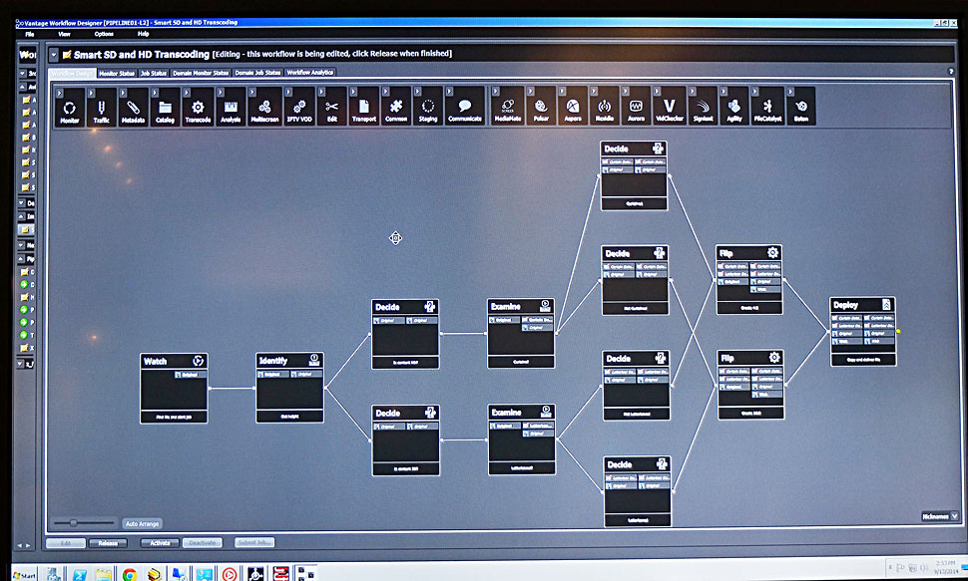Click the Activate button
The height and width of the screenshot is (581, 968).
(160, 543)
